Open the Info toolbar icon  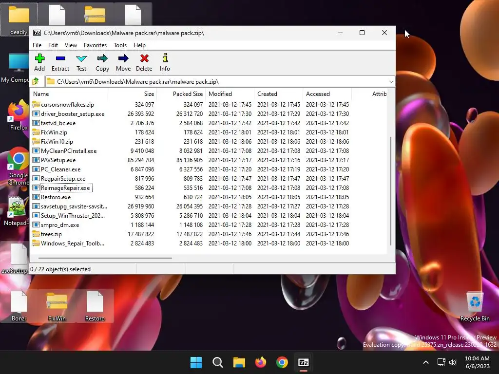(165, 58)
